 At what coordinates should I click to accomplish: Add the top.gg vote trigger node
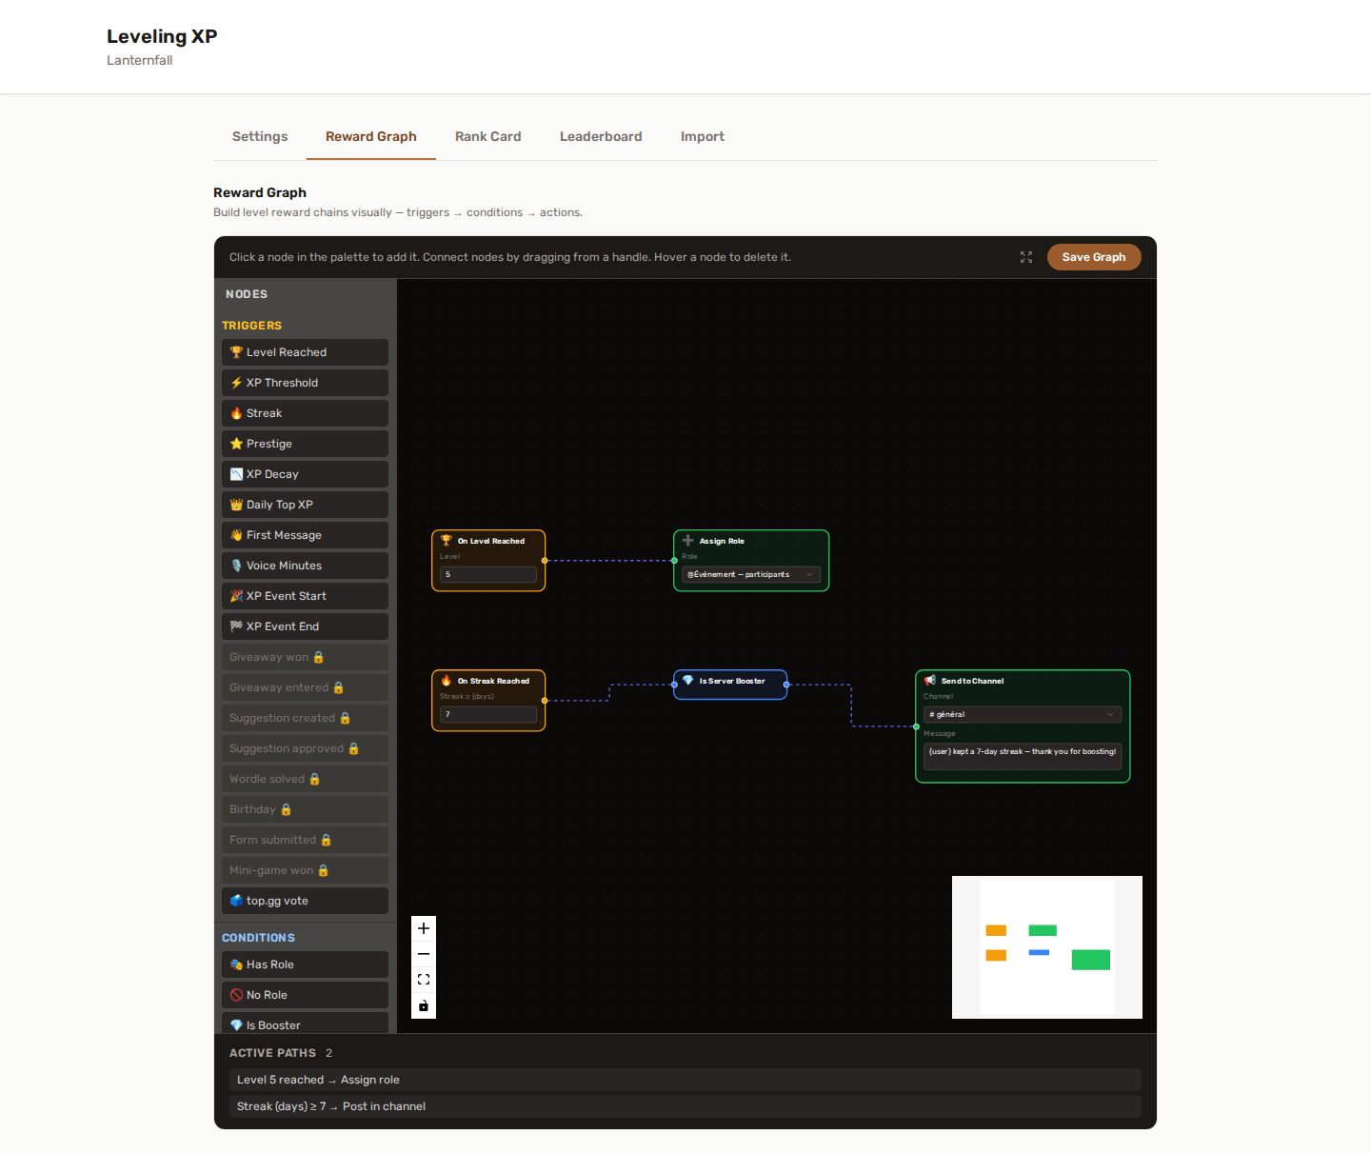pos(305,901)
